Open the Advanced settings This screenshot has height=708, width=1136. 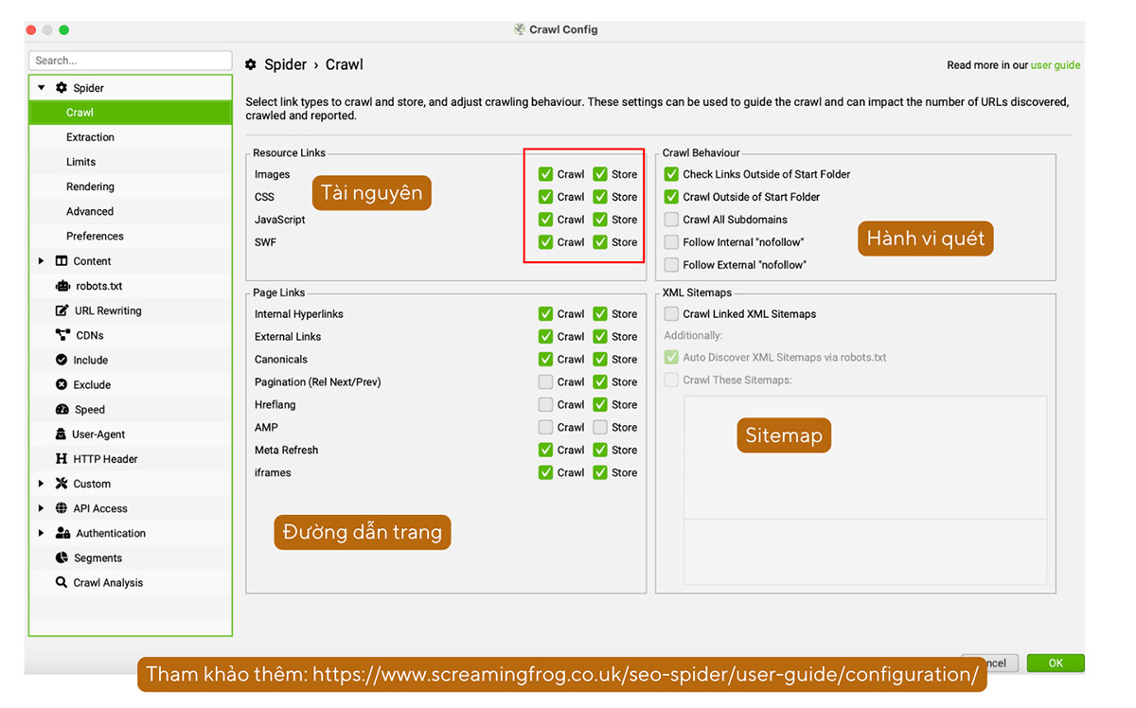point(131,211)
